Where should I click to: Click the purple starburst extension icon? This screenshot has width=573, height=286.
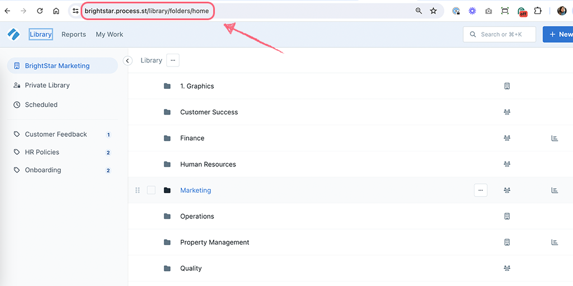pos(472,11)
